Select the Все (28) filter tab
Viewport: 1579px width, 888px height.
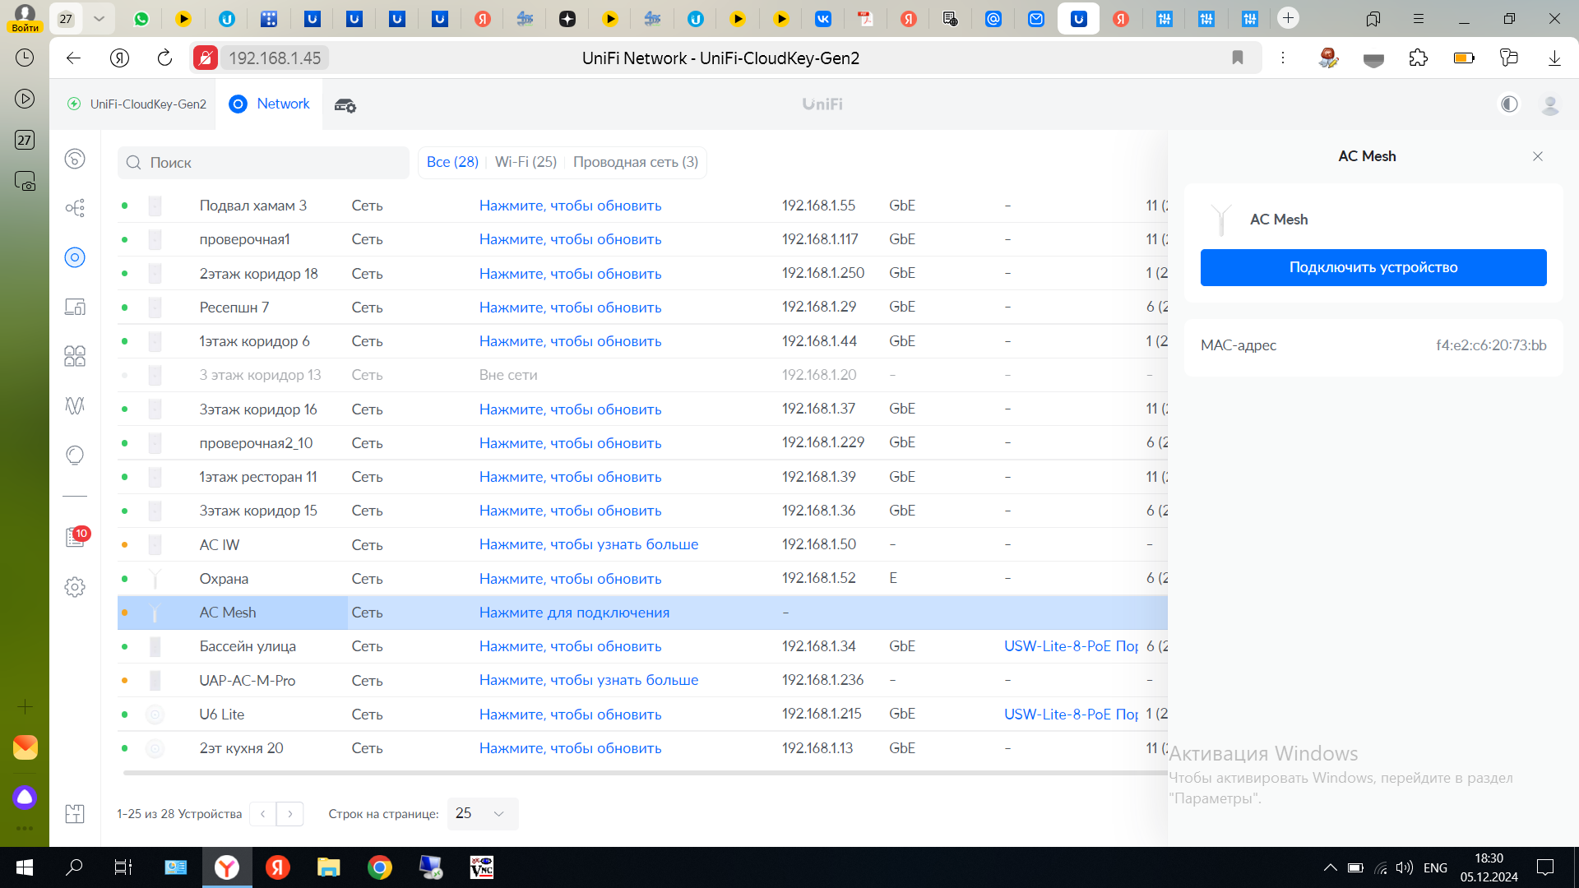(452, 162)
